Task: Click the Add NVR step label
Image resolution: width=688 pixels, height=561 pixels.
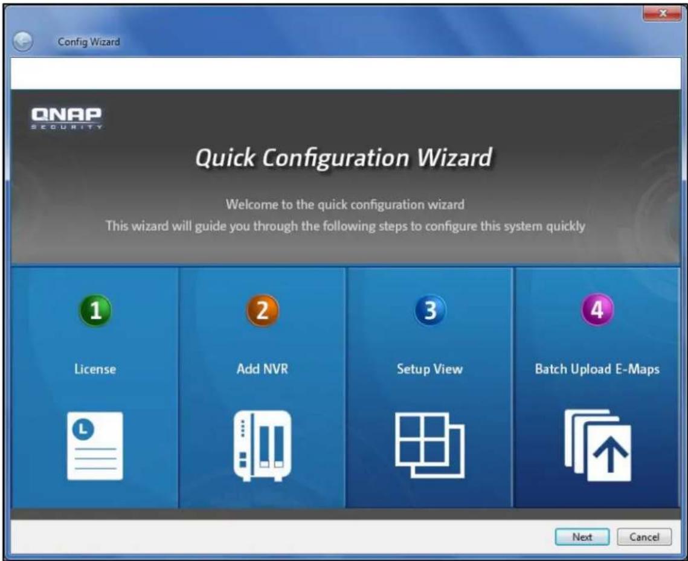Action: coord(262,369)
